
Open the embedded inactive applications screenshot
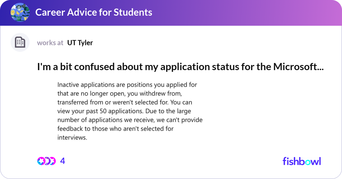[130, 111]
